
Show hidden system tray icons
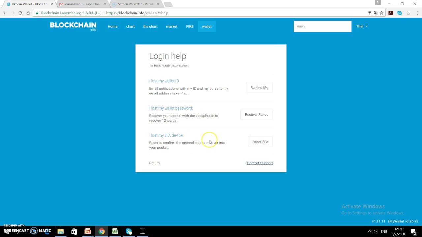(369, 232)
